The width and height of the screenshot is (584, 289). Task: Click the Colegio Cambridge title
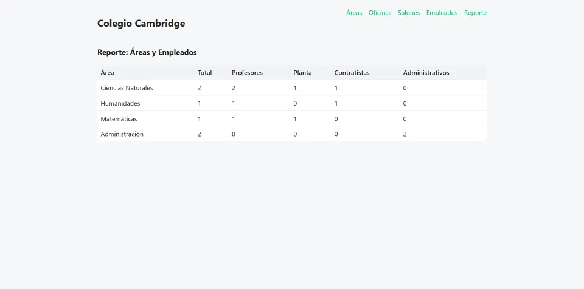[x=141, y=24]
